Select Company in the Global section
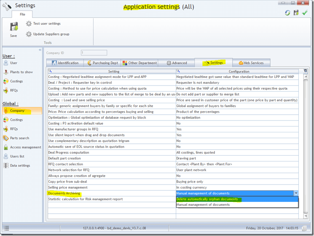This screenshot has height=236, width=314. pos(17,111)
